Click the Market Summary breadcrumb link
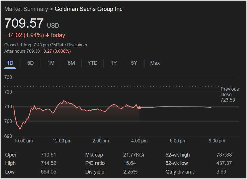The height and width of the screenshot is (179, 247). 26,9
